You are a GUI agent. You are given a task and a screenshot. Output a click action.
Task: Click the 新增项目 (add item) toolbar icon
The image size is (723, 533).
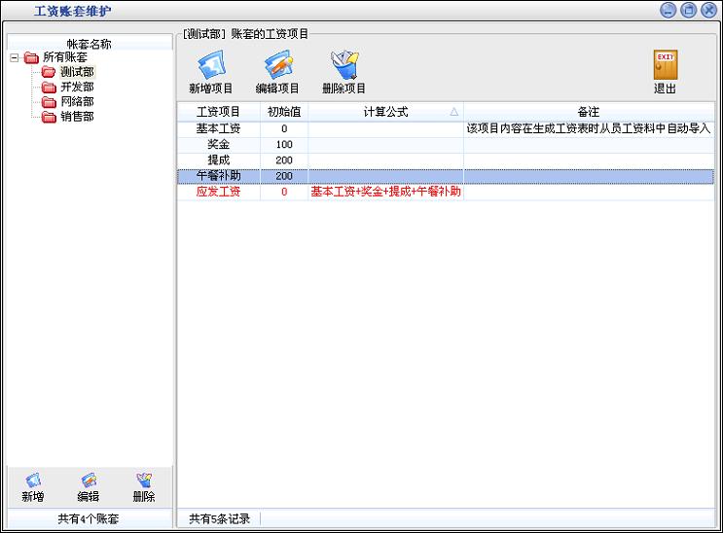click(211, 67)
